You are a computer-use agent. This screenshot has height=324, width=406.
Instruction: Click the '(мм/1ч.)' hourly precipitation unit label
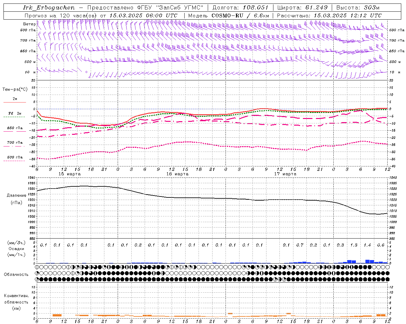(16, 255)
